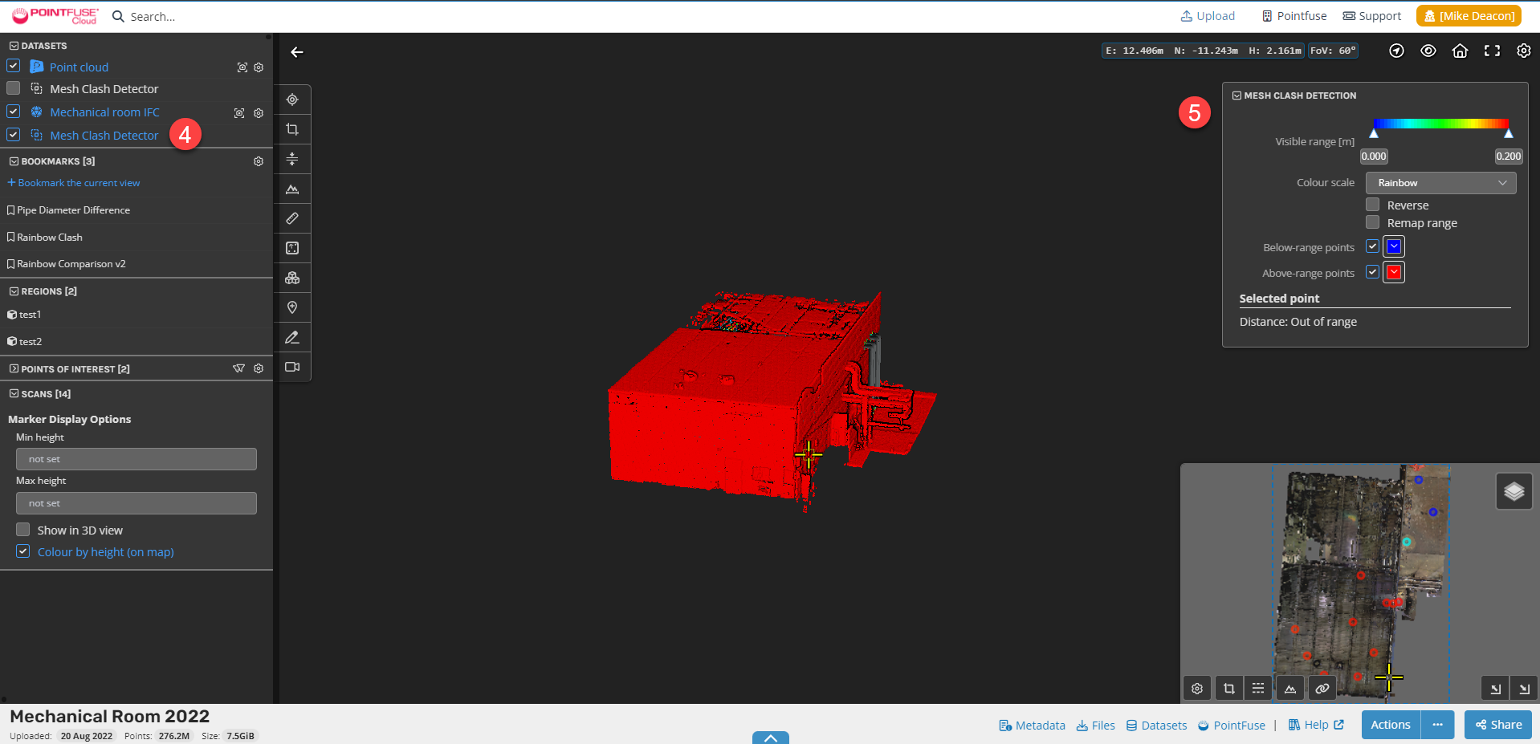The image size is (1540, 744).
Task: Click the video camera tool icon
Action: coord(292,367)
